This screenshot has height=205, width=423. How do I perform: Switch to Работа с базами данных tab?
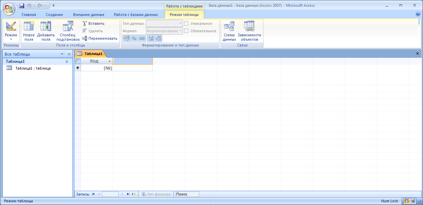[136, 15]
